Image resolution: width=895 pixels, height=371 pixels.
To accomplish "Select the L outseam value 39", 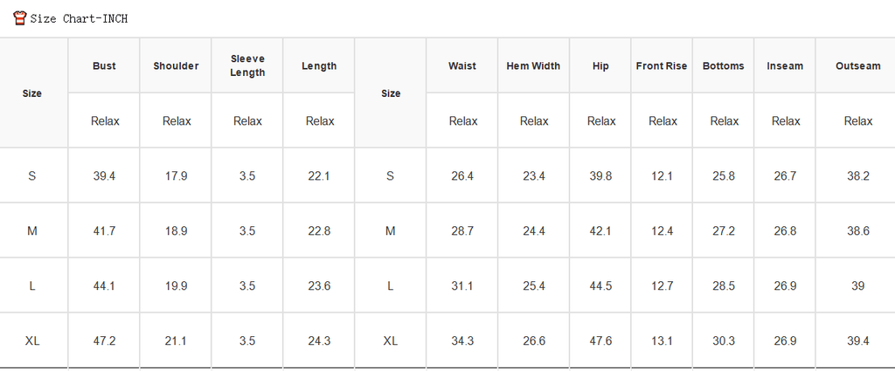I will click(858, 286).
